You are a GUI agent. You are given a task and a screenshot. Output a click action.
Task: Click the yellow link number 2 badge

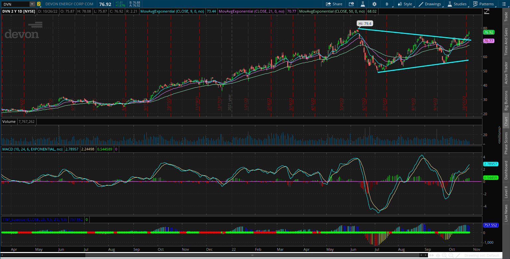39,4
